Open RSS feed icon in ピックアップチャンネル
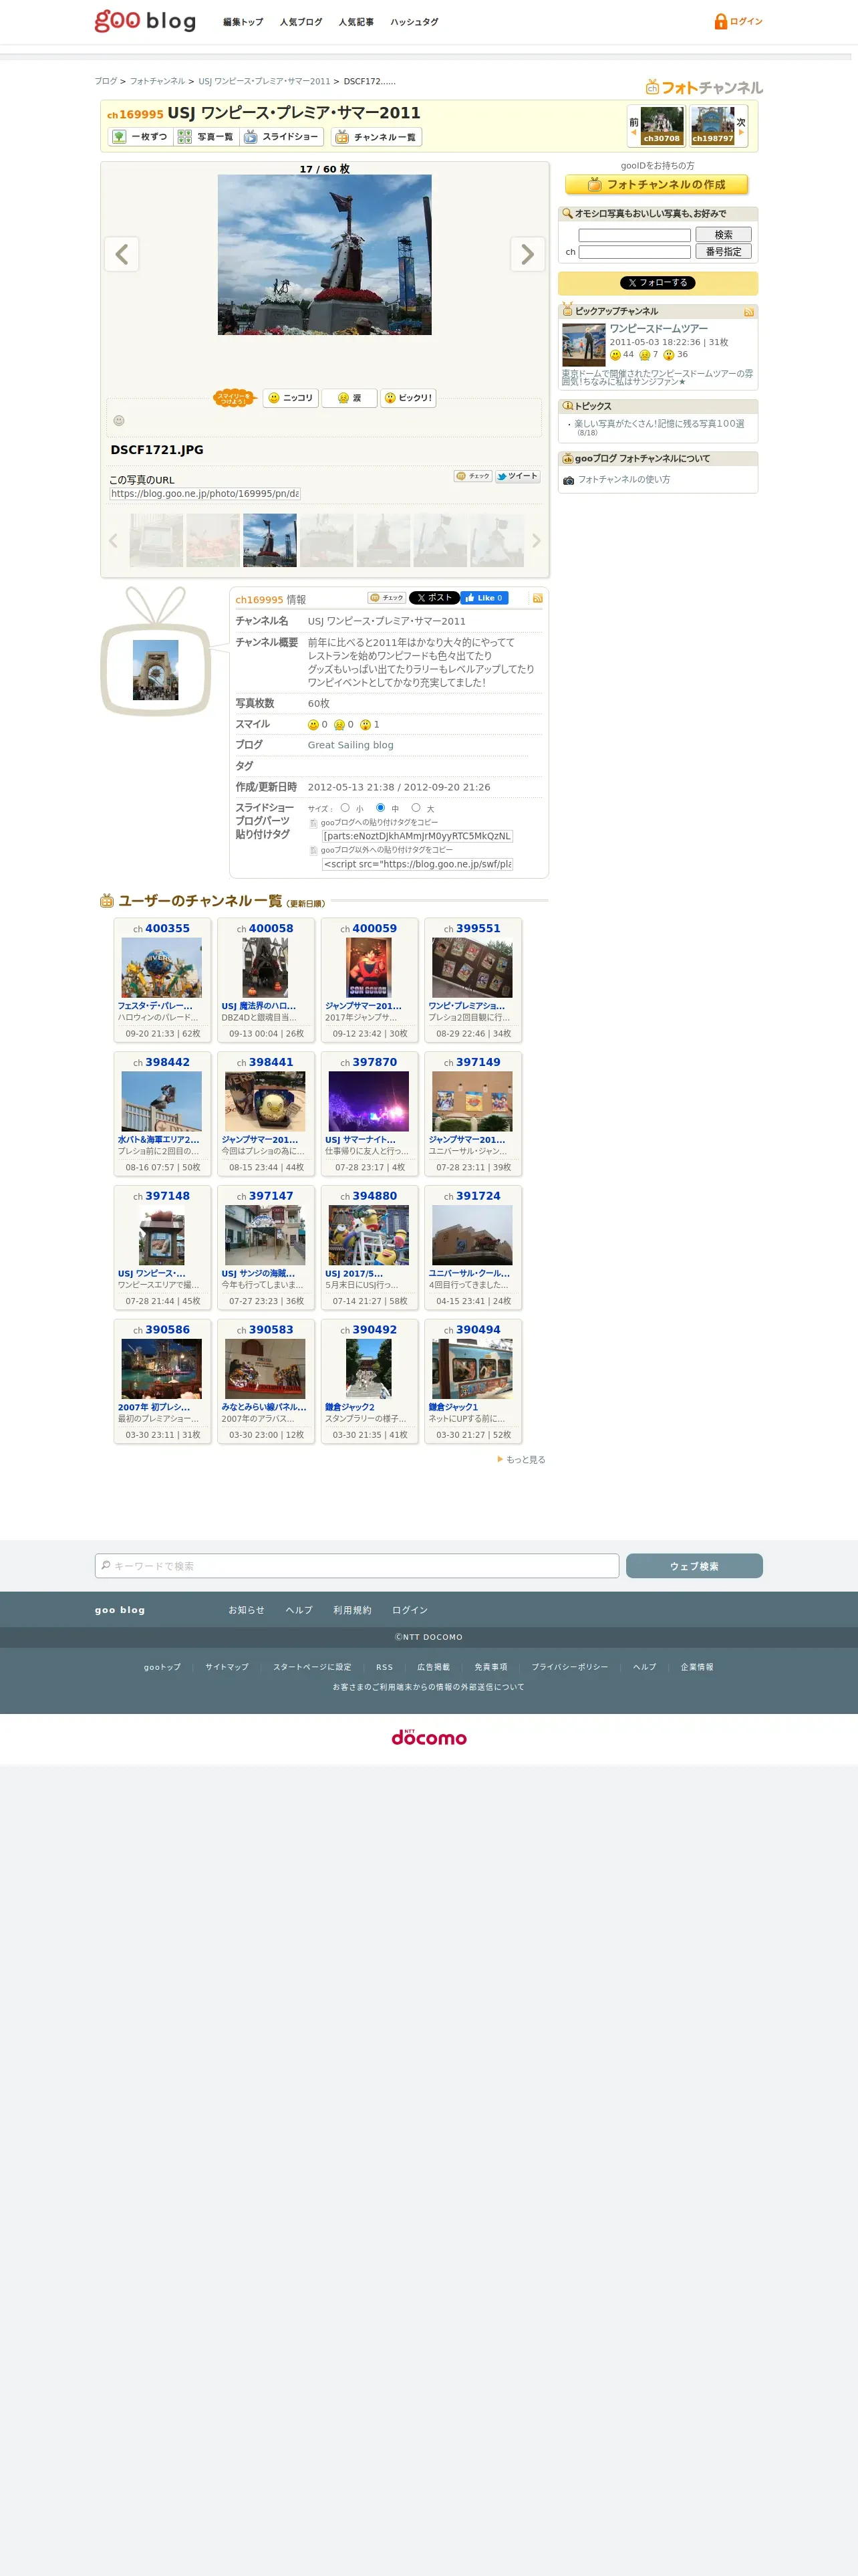The image size is (858, 2576). (748, 312)
